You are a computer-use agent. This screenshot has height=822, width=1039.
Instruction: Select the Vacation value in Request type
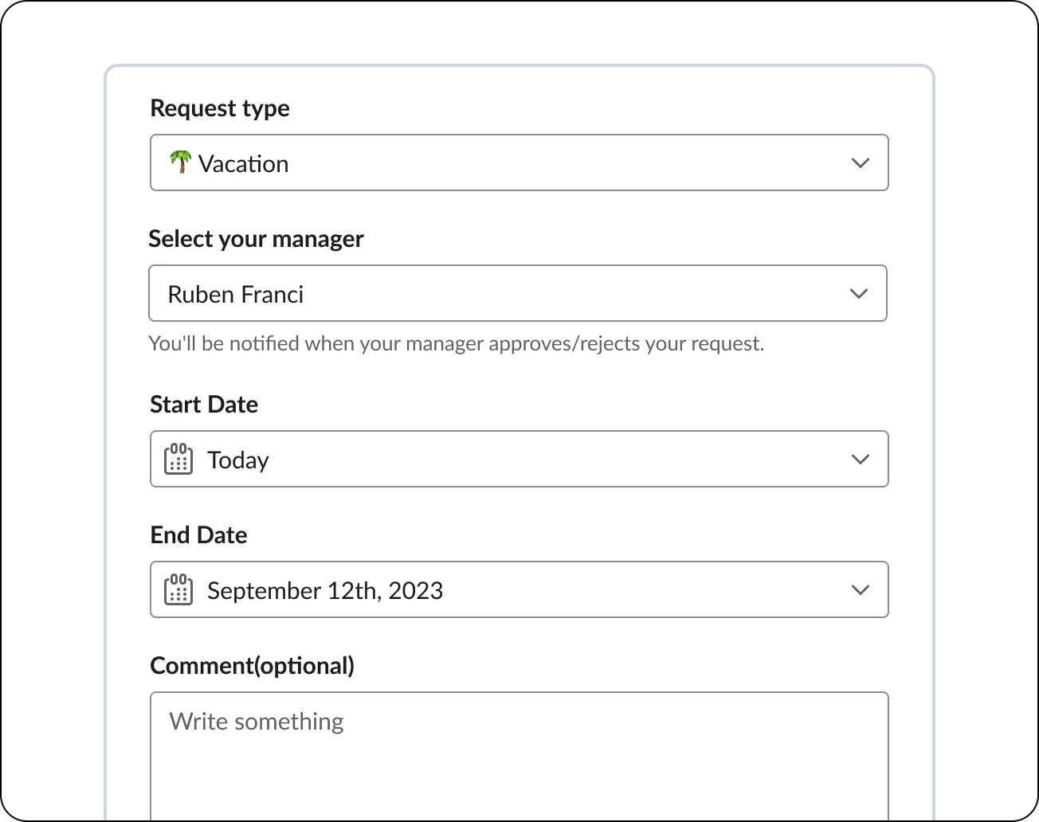(243, 164)
